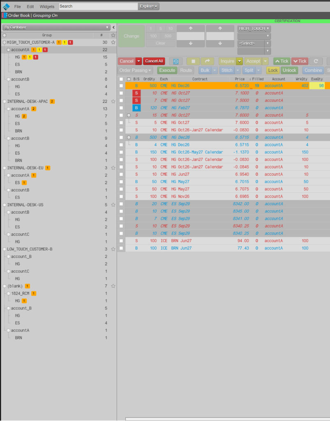Toggle the select-all checkbox in the order header
This screenshot has width=330, height=421.
tap(121, 79)
